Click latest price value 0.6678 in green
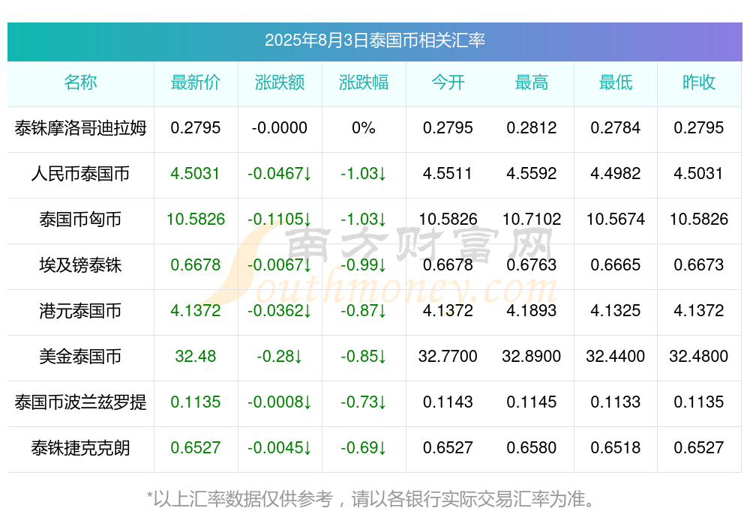Image resolution: width=750 pixels, height=523 pixels. tap(196, 264)
